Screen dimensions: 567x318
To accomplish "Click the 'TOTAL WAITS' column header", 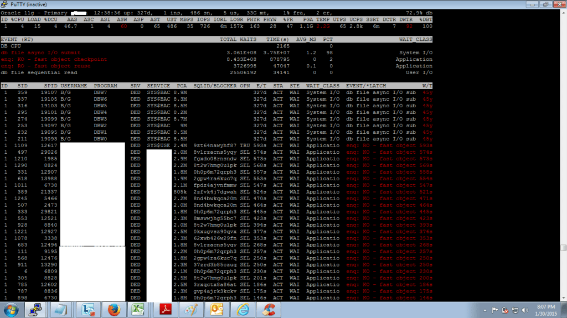I will tap(238, 39).
